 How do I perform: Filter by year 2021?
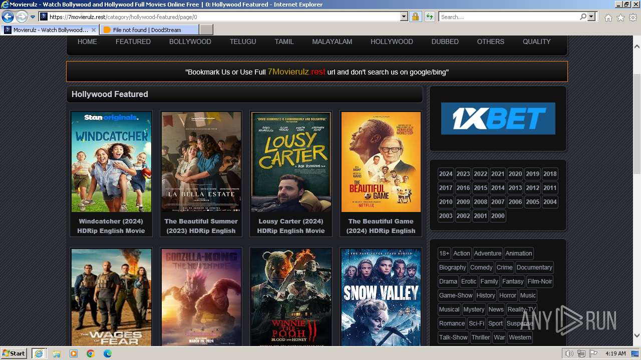(498, 174)
